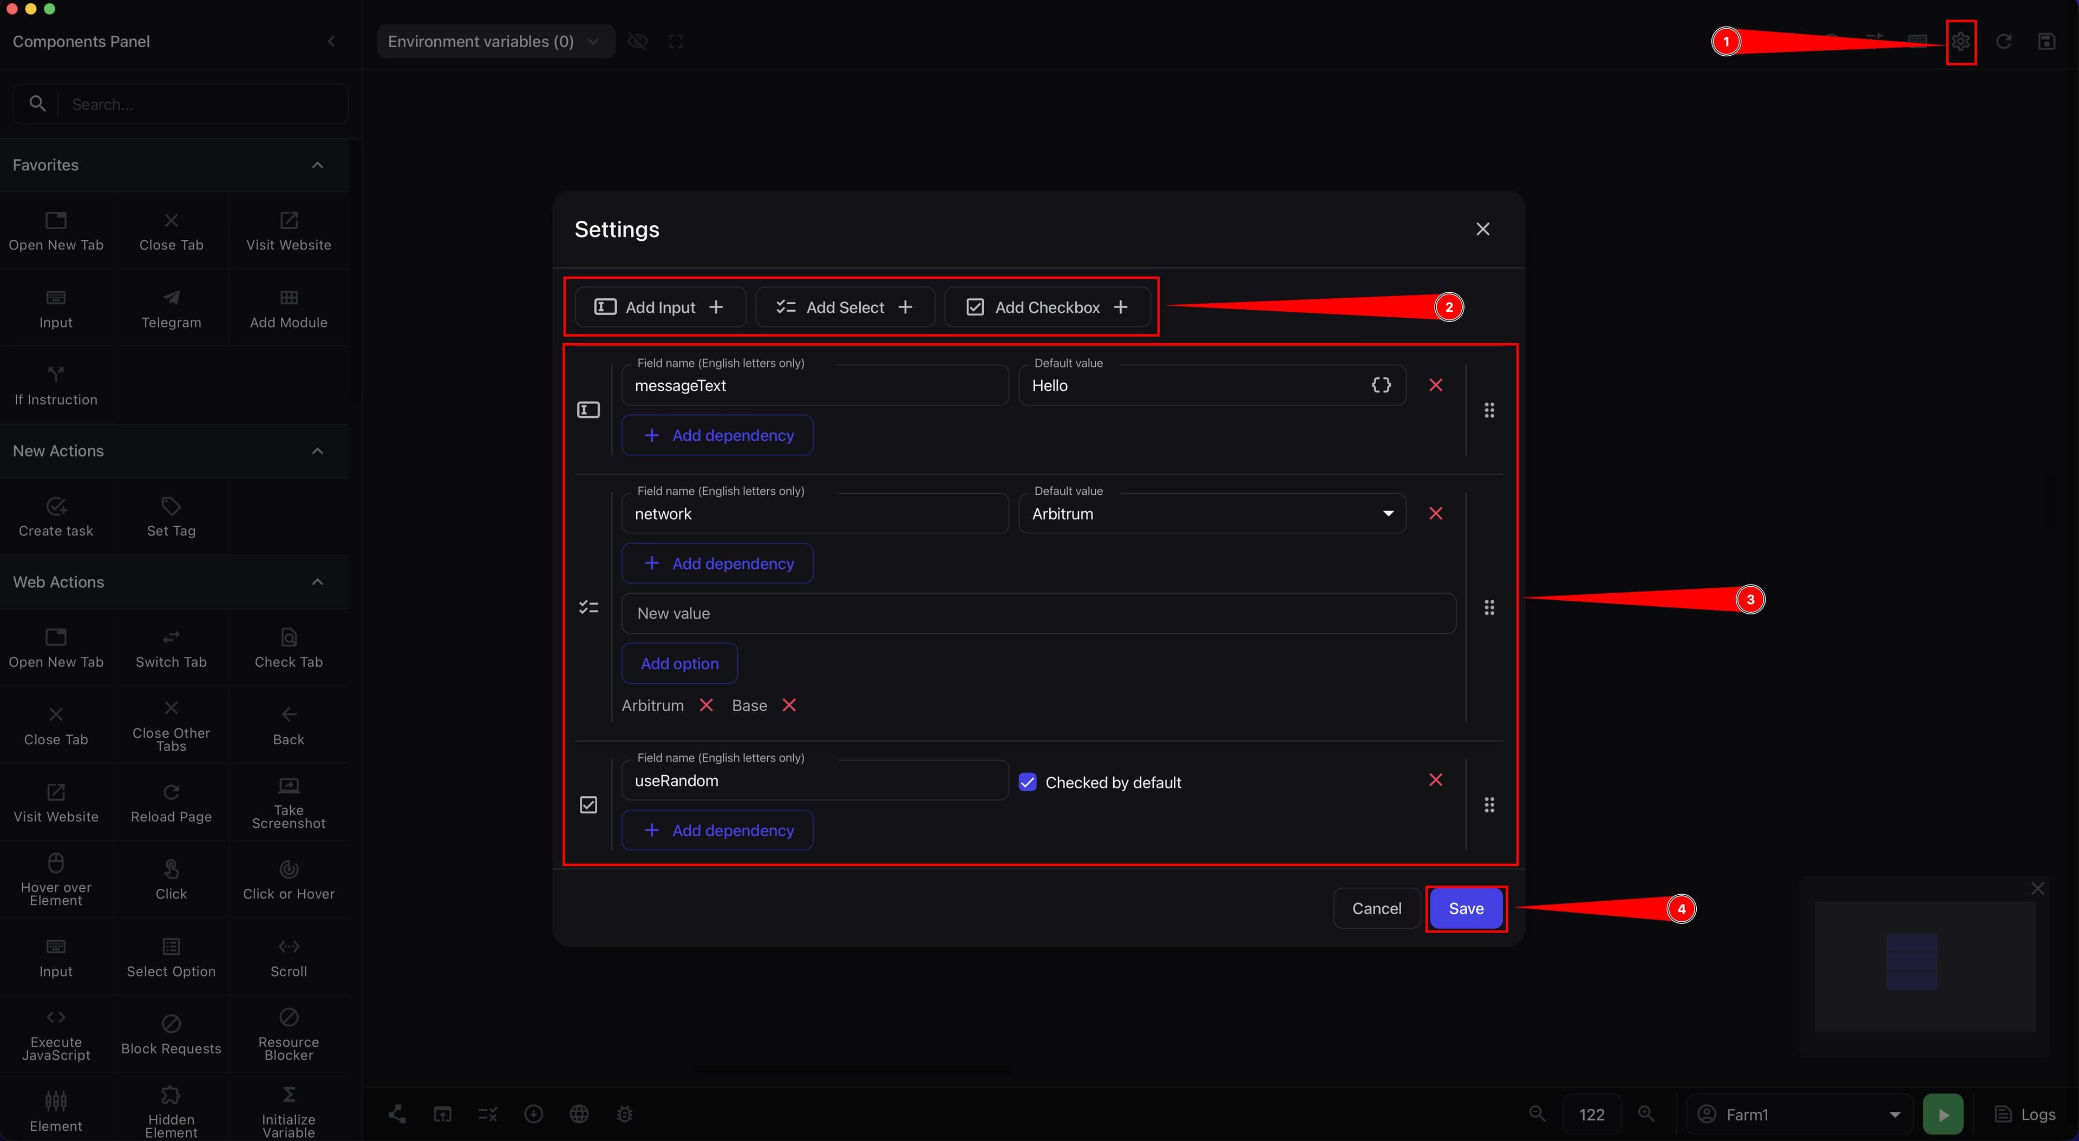Viewport: 2079px width, 1141px height.
Task: Add dependency to network field
Action: (717, 563)
